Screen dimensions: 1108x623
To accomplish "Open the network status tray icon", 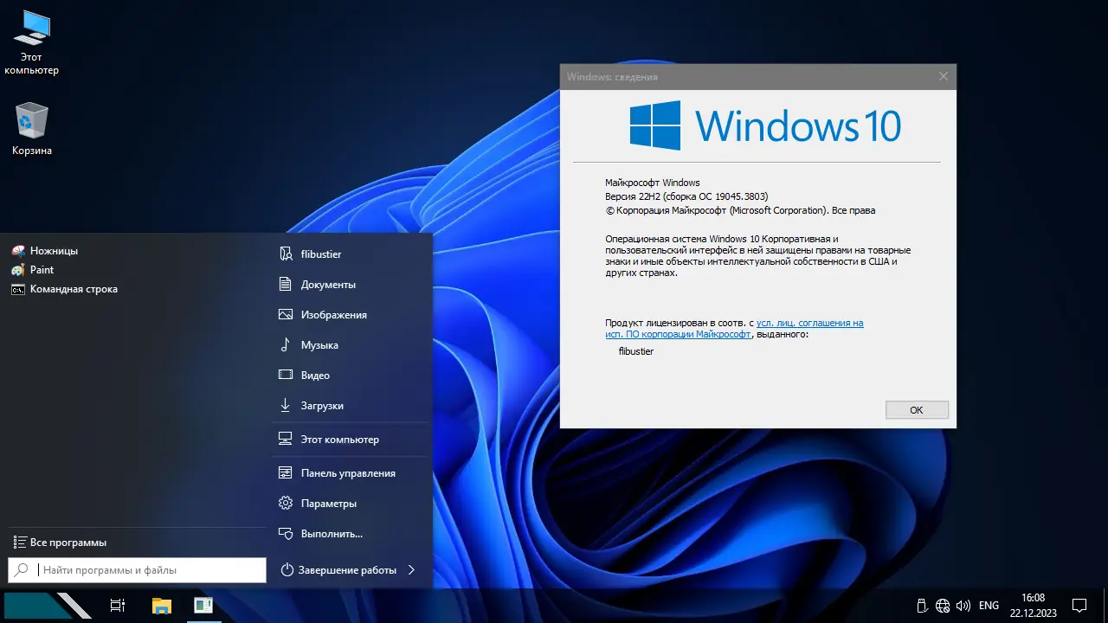I will [x=943, y=606].
